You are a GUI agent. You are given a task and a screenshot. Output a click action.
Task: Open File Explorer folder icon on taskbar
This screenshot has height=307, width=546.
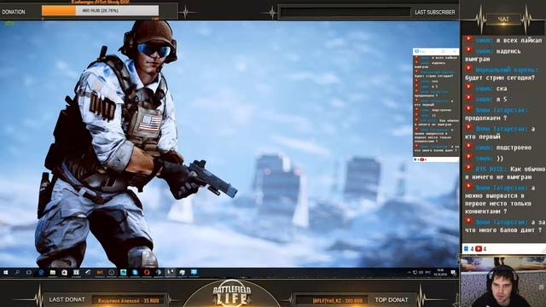point(53,272)
